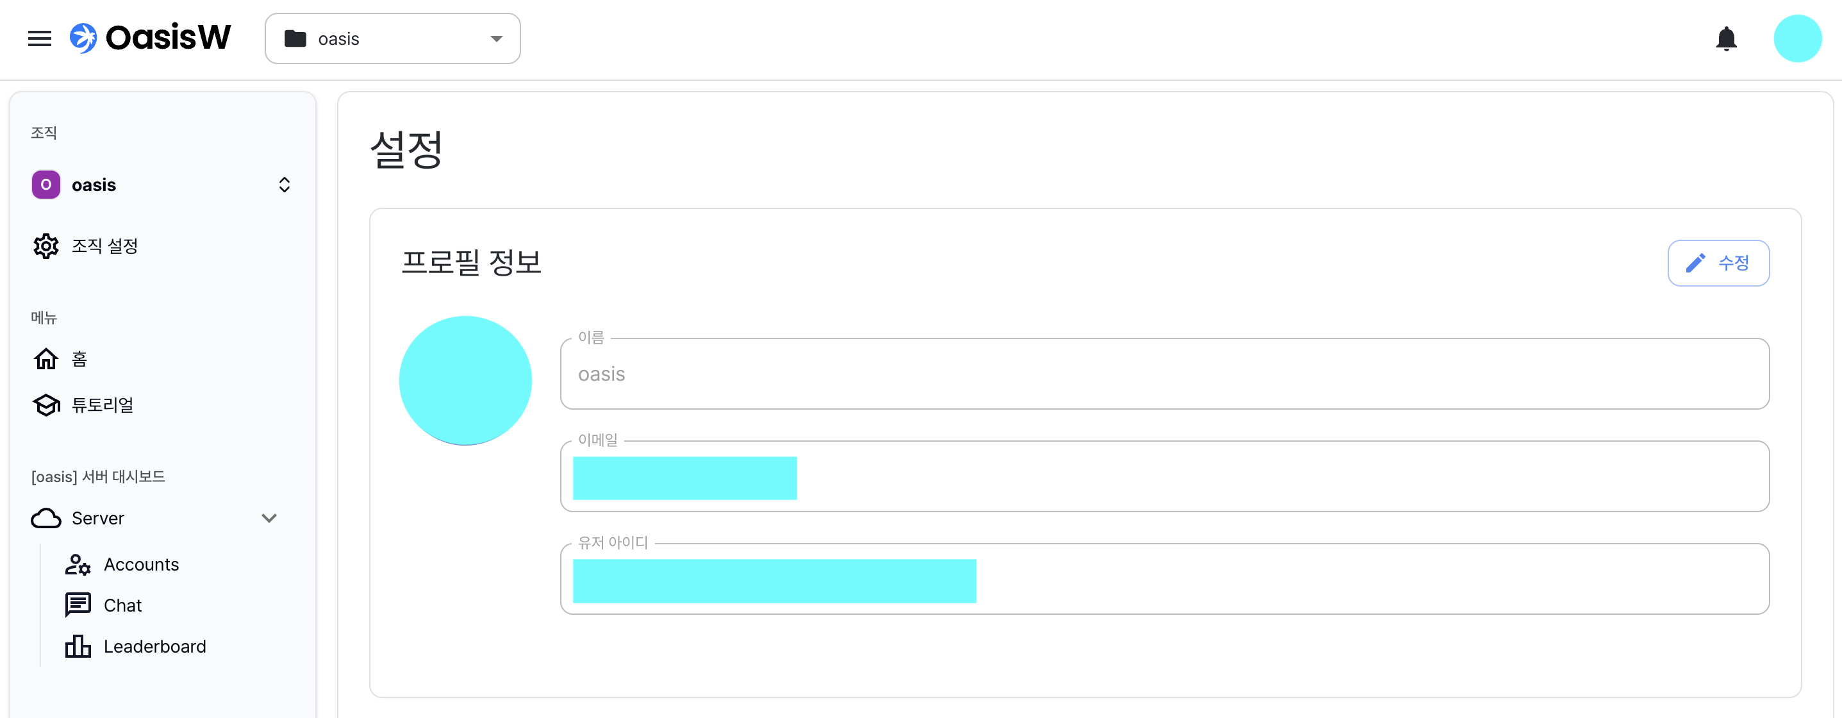Expand the oasis organization switcher

pos(284,185)
